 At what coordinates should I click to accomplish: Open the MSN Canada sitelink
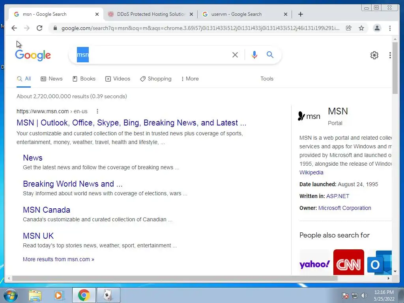tap(47, 210)
